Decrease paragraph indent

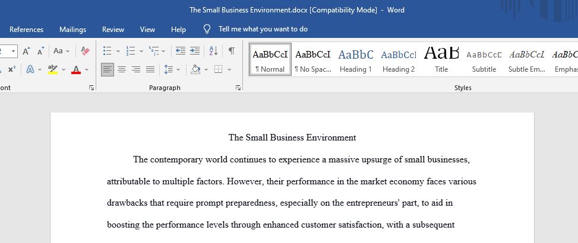pos(180,51)
